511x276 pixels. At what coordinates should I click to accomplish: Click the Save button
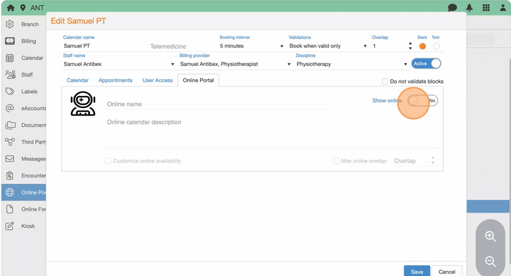coord(416,272)
